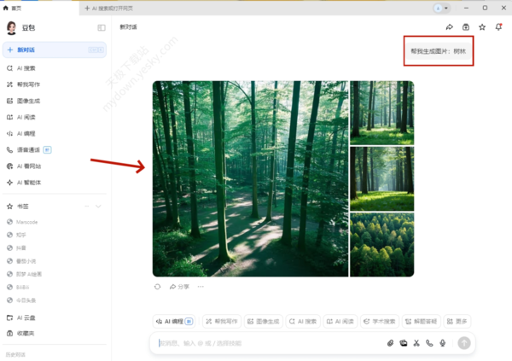512x361 pixels.
Task: Open the Marscode bookmark
Action: coord(22,222)
